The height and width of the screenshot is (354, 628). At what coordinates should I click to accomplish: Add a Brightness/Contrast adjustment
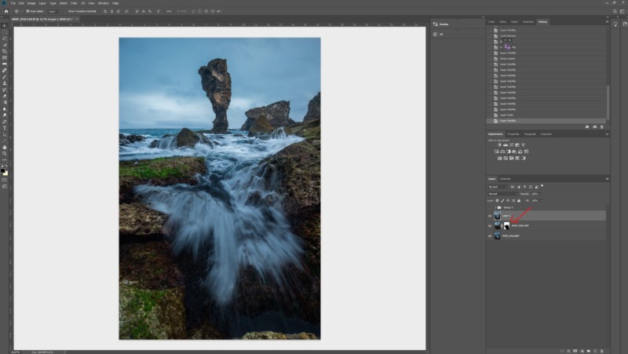tap(499, 145)
